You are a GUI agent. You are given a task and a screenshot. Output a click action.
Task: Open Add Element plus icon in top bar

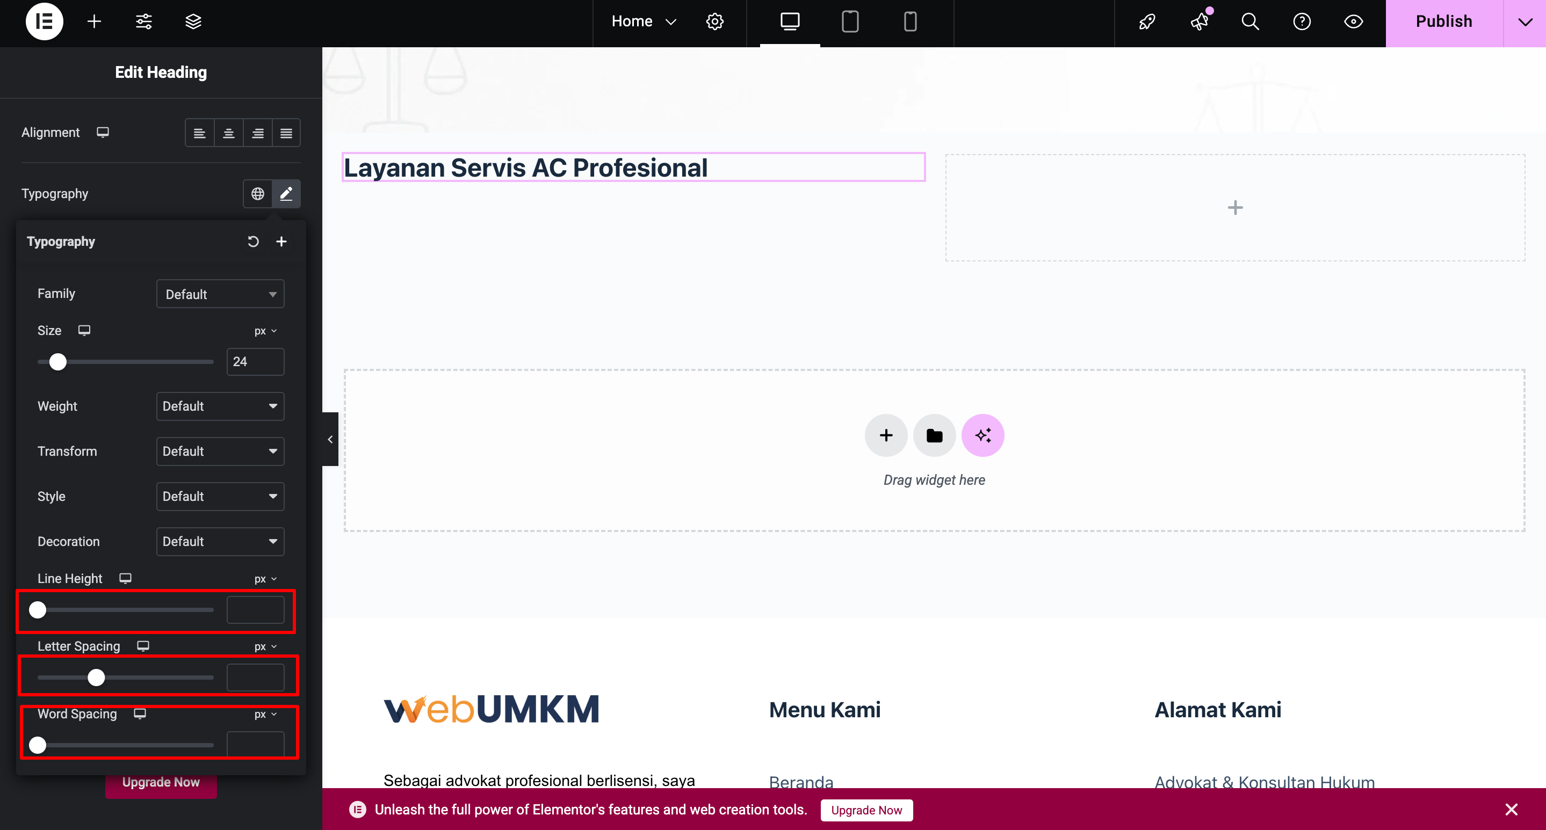[94, 21]
